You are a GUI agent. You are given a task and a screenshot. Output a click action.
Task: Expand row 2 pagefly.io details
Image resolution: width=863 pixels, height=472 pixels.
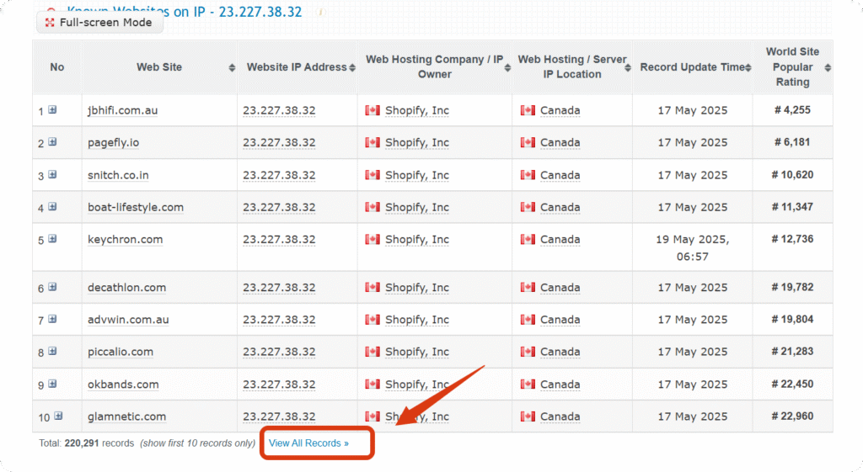[x=52, y=142]
